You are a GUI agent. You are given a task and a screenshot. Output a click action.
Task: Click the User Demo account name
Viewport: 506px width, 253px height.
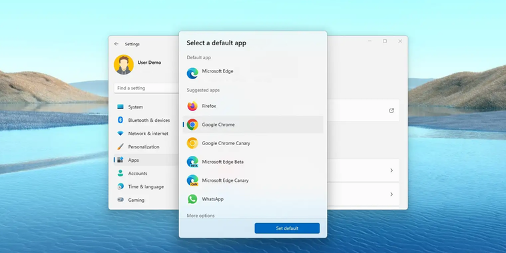coord(149,63)
